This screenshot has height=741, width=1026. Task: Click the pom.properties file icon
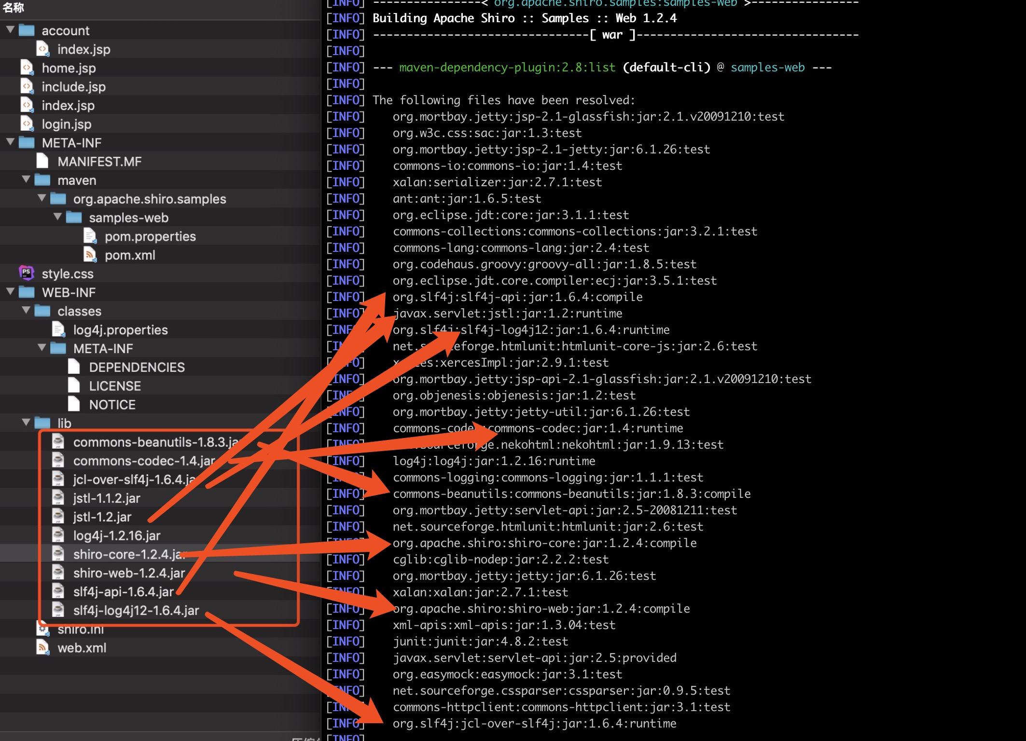point(90,236)
